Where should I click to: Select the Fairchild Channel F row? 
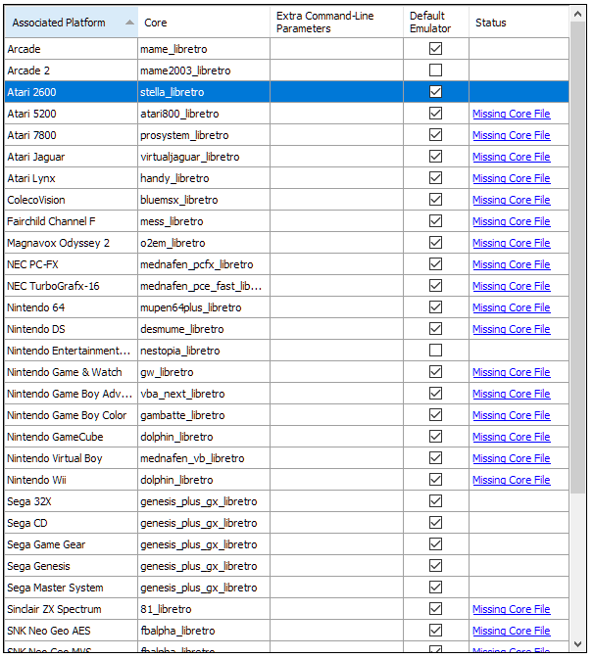286,221
